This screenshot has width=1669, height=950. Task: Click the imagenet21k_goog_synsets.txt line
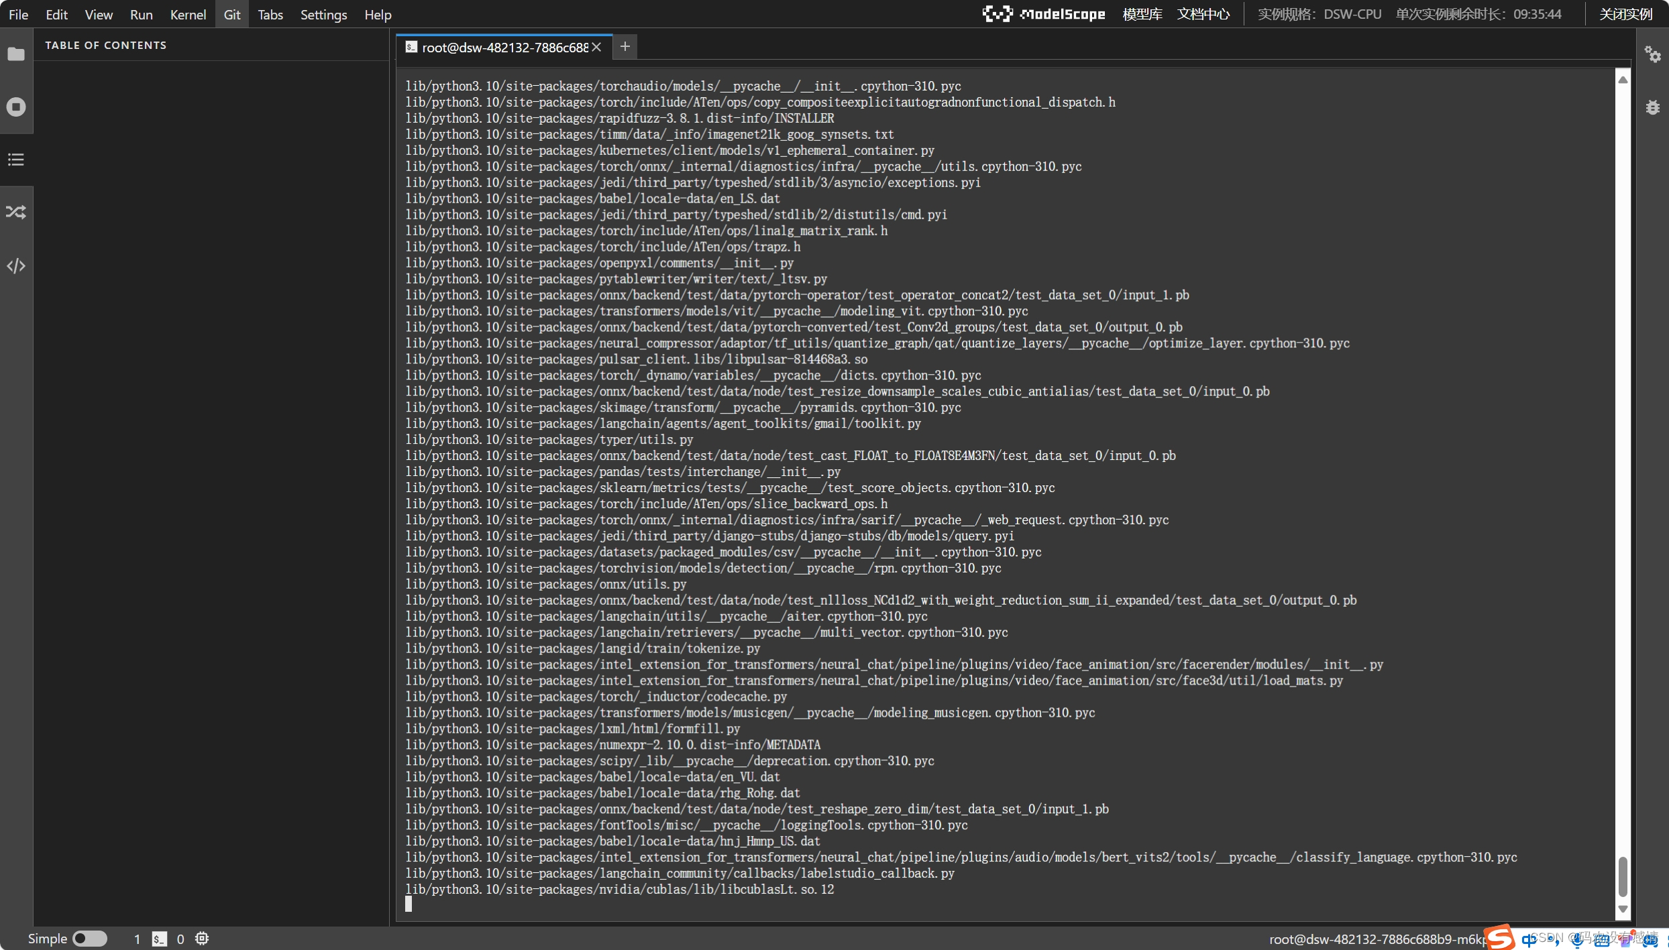[649, 134]
